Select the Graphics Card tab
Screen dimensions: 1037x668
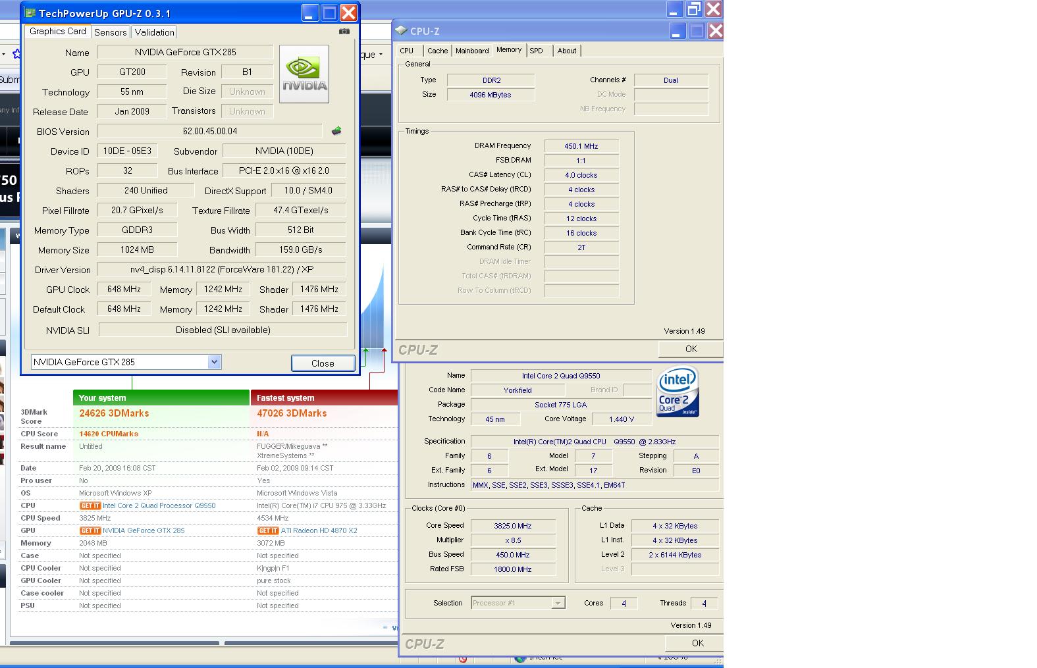pyautogui.click(x=58, y=31)
